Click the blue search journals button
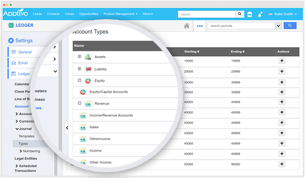Screen dimensions: 305x178 290,25
